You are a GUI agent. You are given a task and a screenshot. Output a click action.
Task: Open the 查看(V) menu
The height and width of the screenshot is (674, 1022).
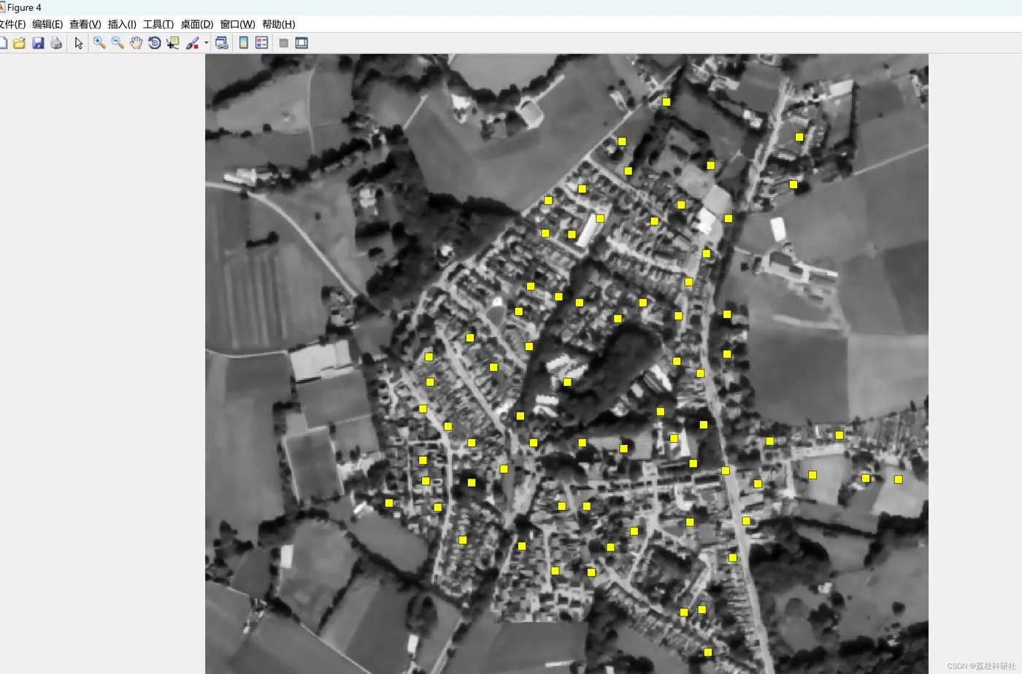pyautogui.click(x=85, y=24)
